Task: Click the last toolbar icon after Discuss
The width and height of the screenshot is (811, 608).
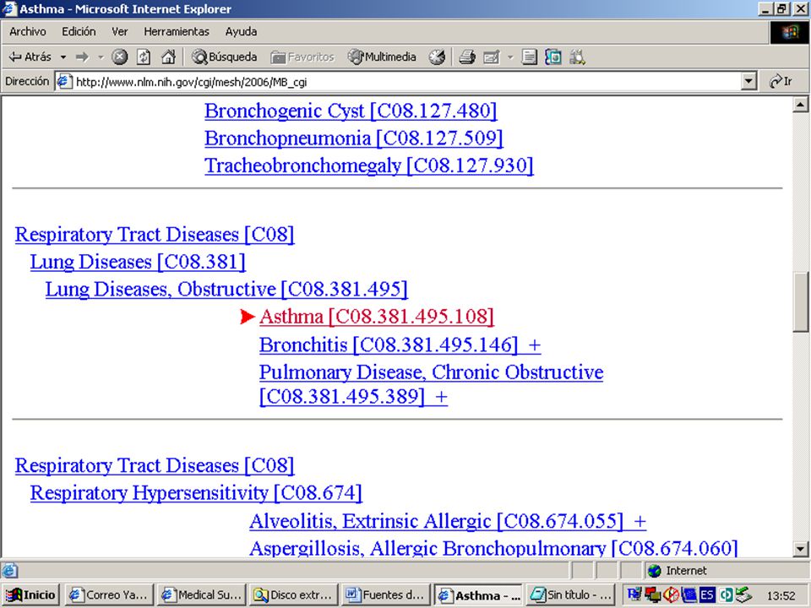Action: coord(577,57)
